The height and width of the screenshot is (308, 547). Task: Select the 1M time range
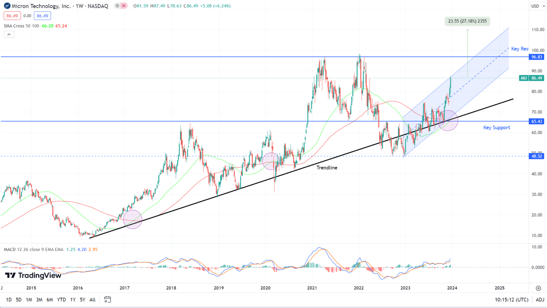[x=29, y=300]
